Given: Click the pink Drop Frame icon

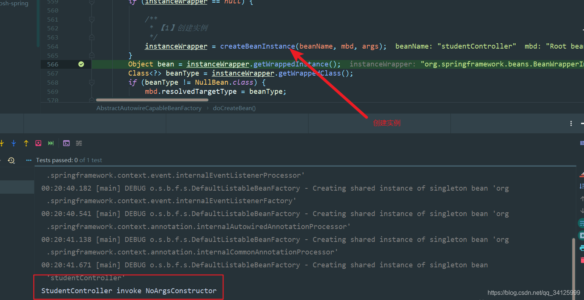Looking at the screenshot, I should tap(38, 143).
